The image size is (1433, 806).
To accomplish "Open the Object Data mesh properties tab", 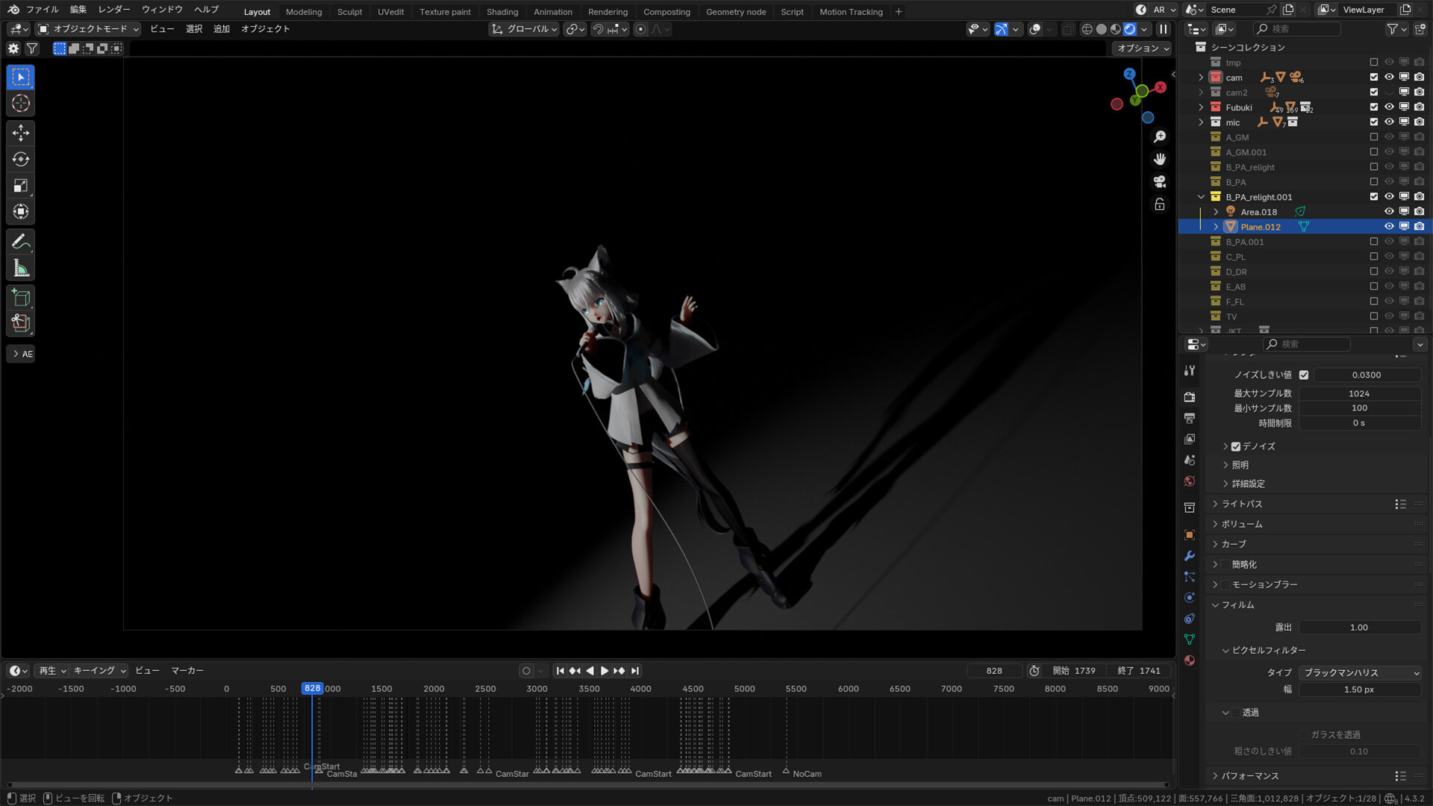I will point(1190,640).
